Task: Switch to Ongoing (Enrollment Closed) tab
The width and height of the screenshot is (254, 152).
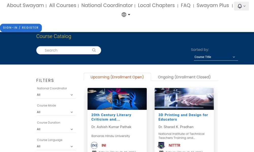Action: click(184, 77)
